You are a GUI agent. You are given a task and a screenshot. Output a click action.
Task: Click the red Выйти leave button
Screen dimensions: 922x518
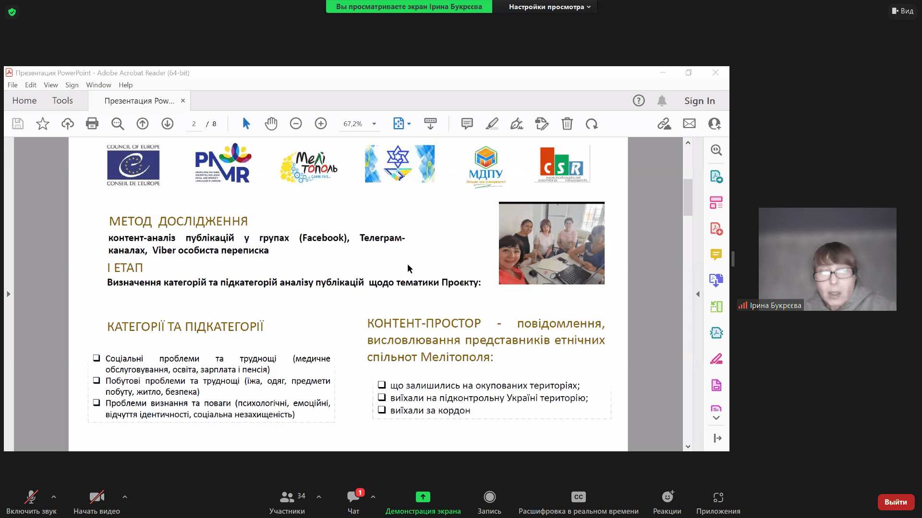point(896,502)
